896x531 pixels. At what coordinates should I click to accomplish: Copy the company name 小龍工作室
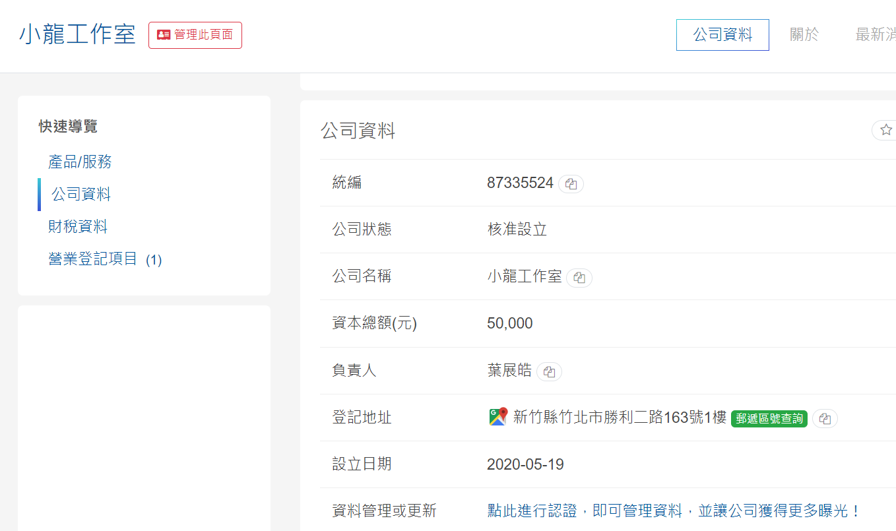click(579, 278)
